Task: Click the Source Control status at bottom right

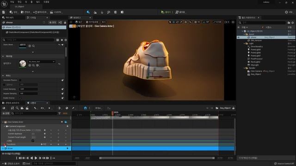Action: pos(284,164)
